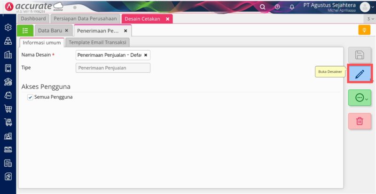Open the notification bell
This screenshot has width=376, height=194.
292,7
